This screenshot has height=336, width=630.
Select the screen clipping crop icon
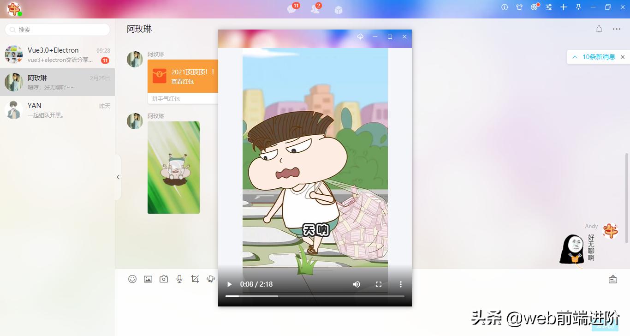tap(195, 279)
